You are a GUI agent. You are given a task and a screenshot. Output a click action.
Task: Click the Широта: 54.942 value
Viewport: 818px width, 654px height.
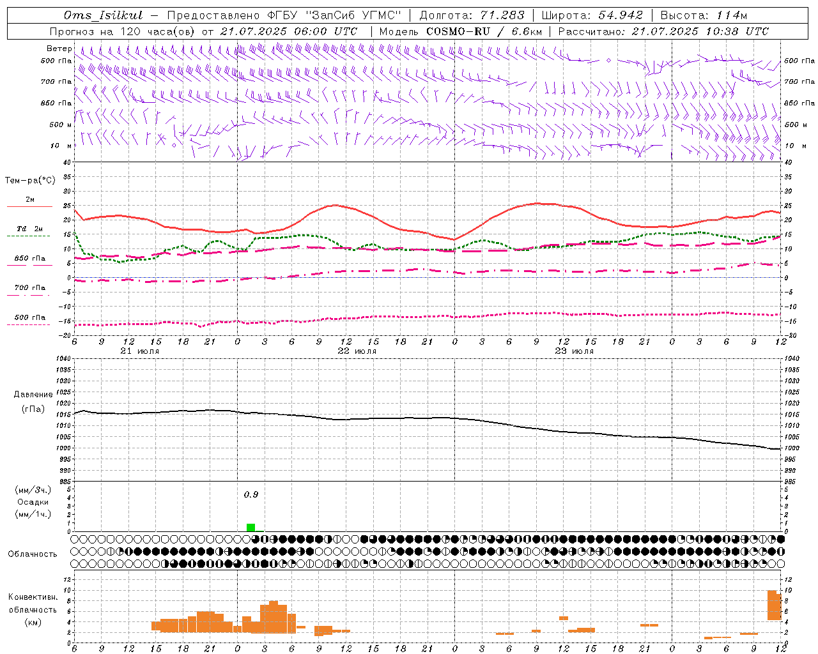pyautogui.click(x=592, y=15)
